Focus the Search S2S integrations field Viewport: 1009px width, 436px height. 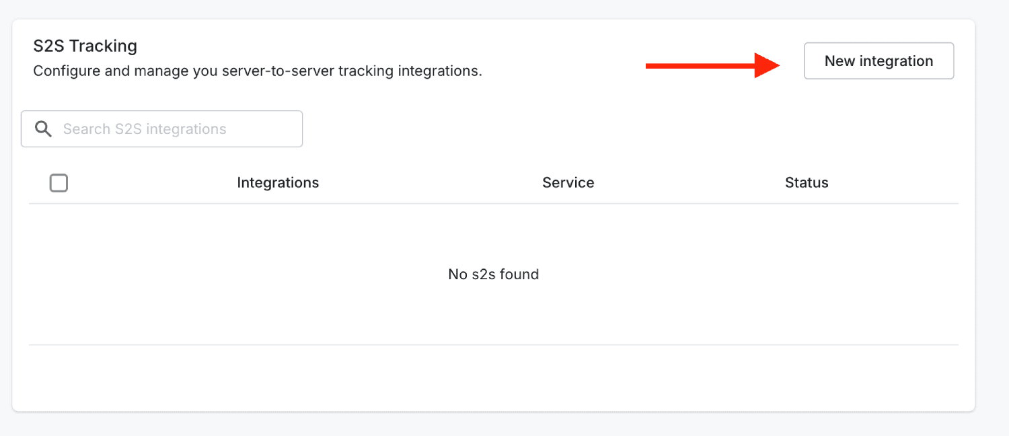tap(161, 129)
